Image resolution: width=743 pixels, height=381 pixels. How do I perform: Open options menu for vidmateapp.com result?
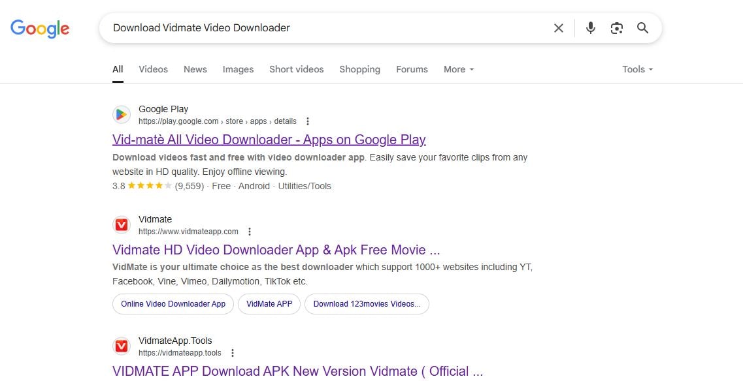coord(250,232)
